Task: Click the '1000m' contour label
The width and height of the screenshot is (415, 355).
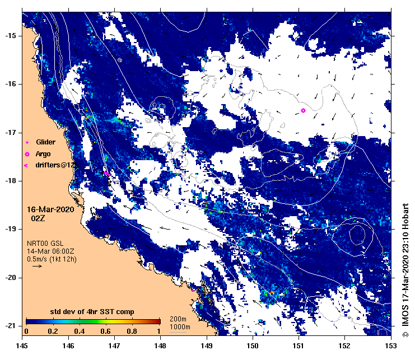Action: [180, 327]
